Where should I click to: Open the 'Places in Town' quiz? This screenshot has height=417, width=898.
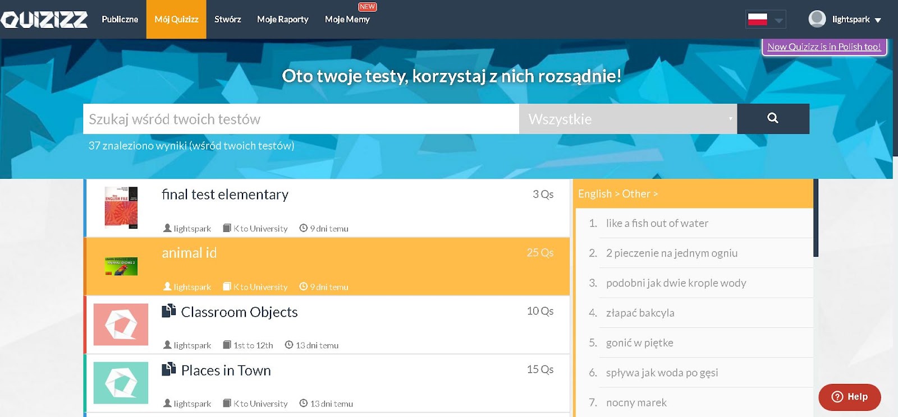pos(226,370)
